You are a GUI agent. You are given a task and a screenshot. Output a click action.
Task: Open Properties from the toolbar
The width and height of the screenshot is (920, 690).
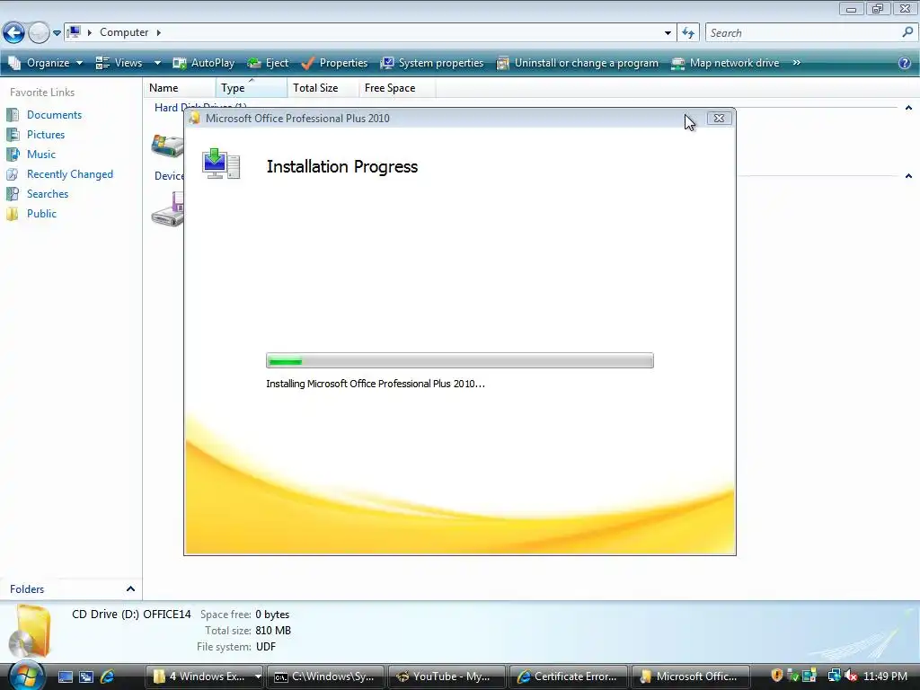click(334, 63)
